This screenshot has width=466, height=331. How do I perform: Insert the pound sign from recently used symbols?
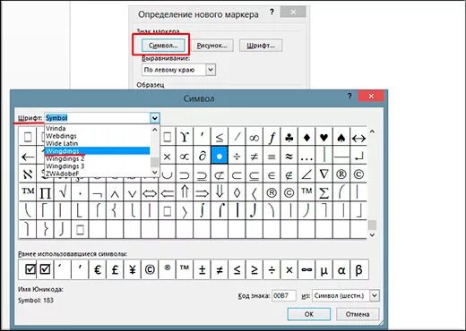tap(115, 269)
